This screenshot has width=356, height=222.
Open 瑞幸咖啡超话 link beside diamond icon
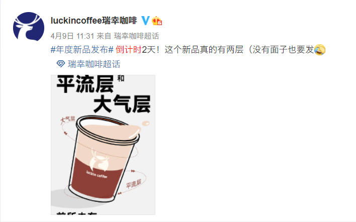pyautogui.click(x=94, y=64)
